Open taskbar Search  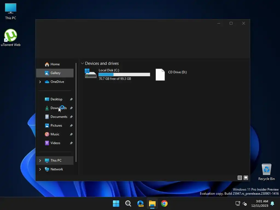click(x=128, y=203)
